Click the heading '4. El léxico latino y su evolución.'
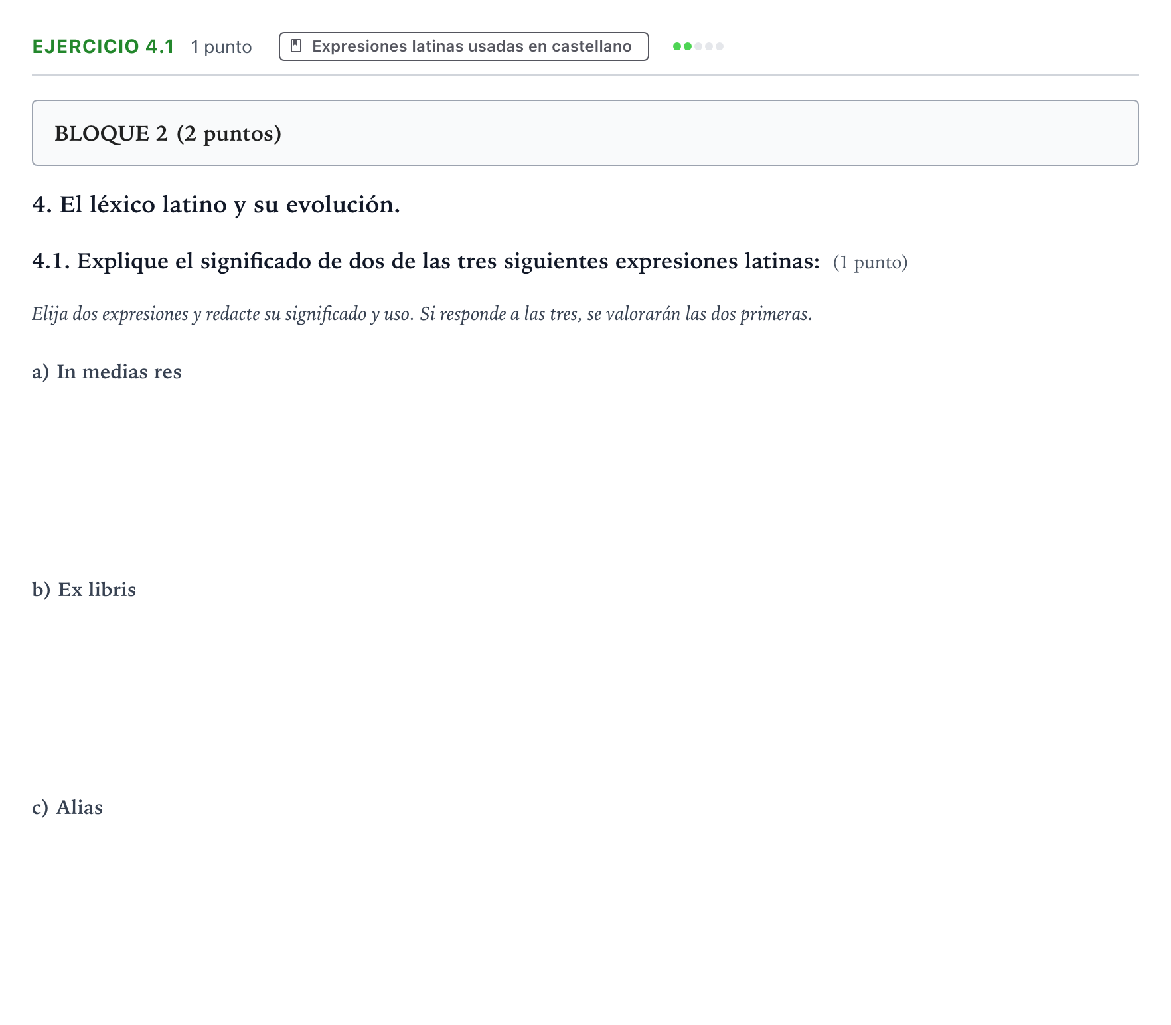This screenshot has width=1171, height=1025. coord(216,204)
